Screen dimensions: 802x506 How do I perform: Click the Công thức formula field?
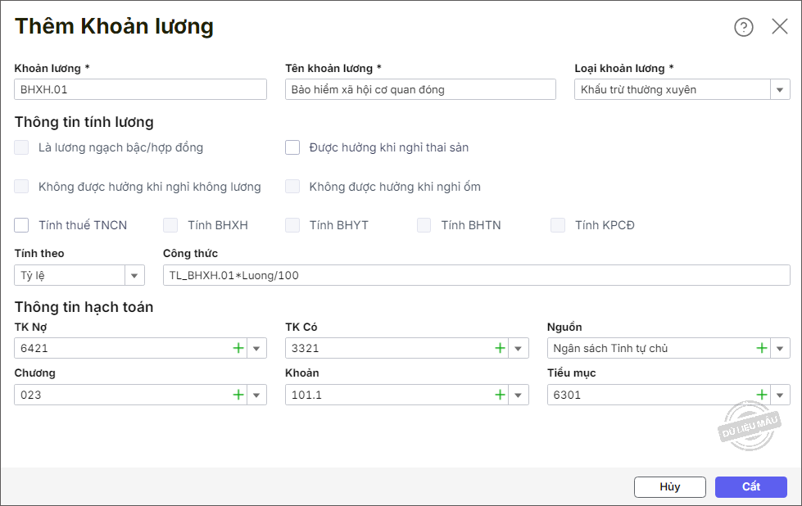click(475, 275)
